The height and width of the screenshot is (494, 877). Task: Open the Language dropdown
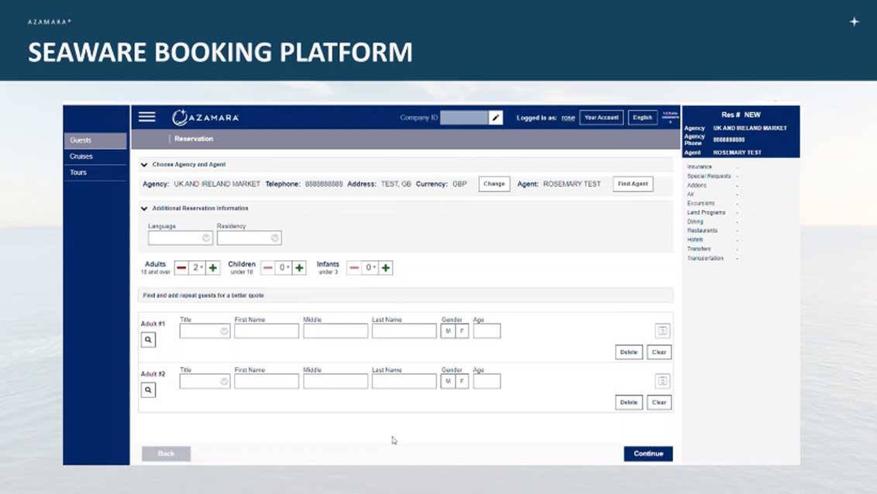180,238
